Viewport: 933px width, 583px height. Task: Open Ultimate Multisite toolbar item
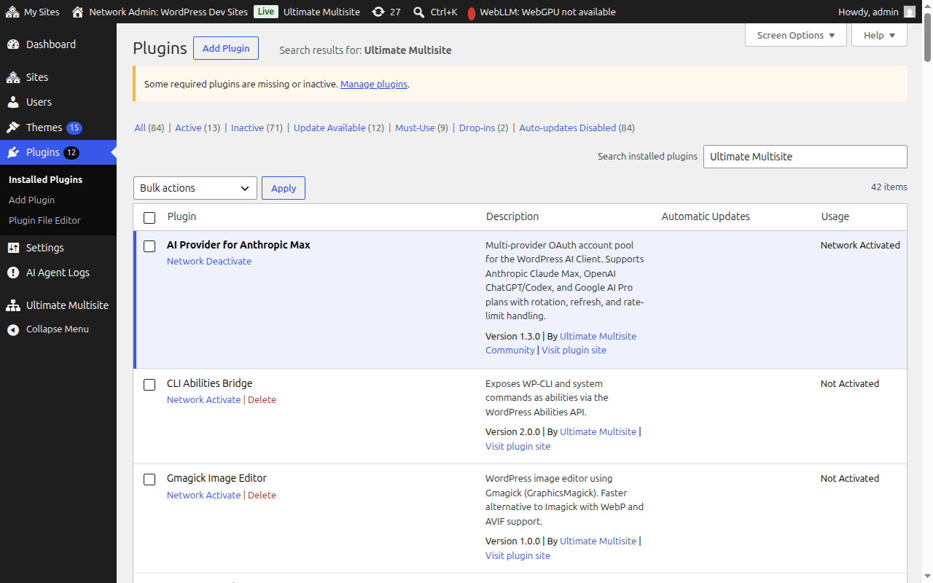click(321, 12)
